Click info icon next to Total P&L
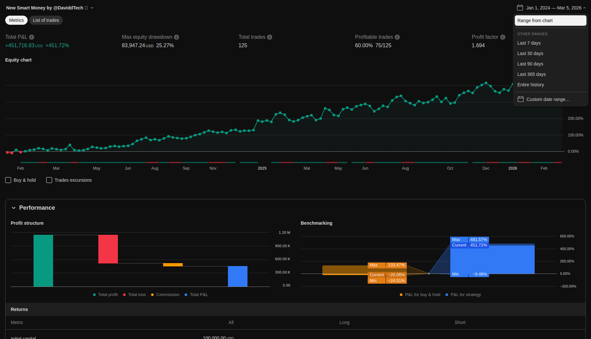 [x=32, y=37]
